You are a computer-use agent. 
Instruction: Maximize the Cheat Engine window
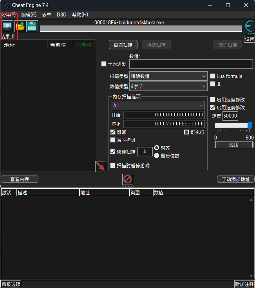coord(228,5)
